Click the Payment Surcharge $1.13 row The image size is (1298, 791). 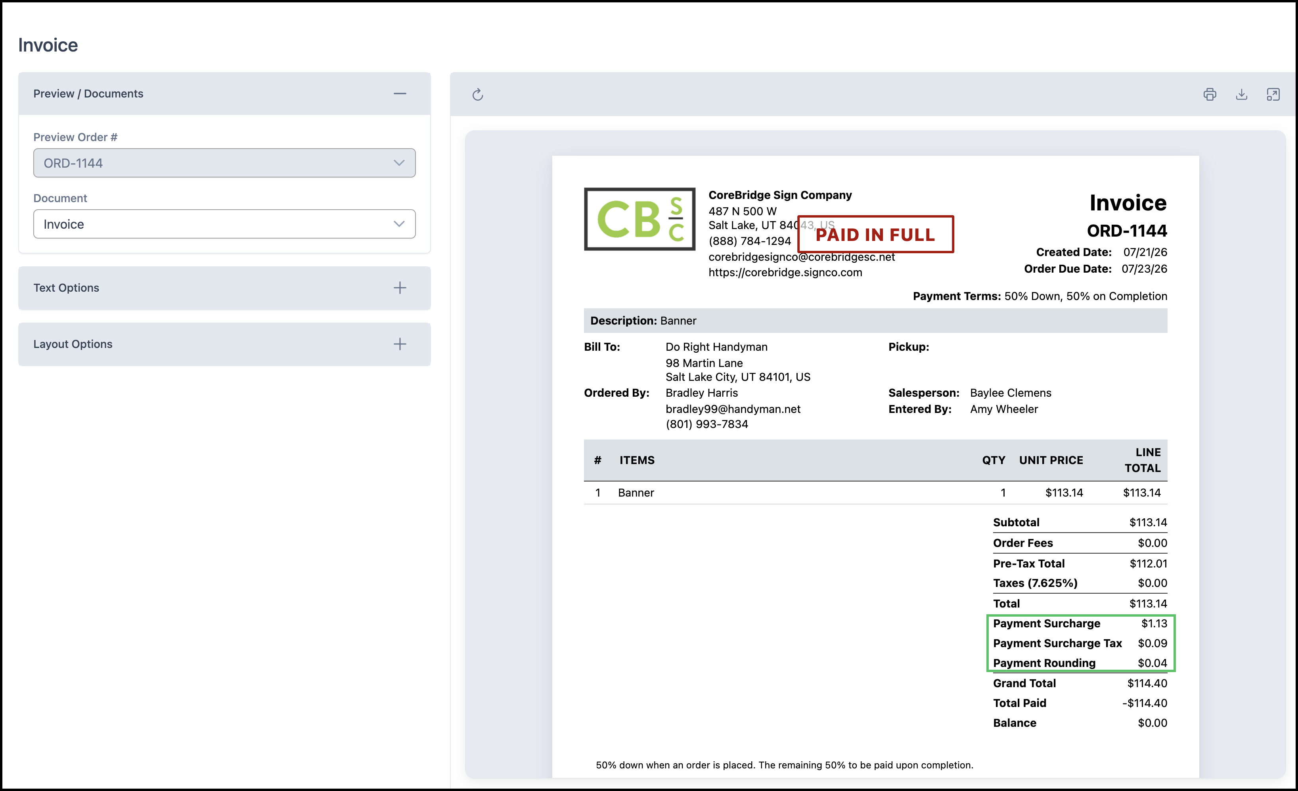tap(1080, 623)
